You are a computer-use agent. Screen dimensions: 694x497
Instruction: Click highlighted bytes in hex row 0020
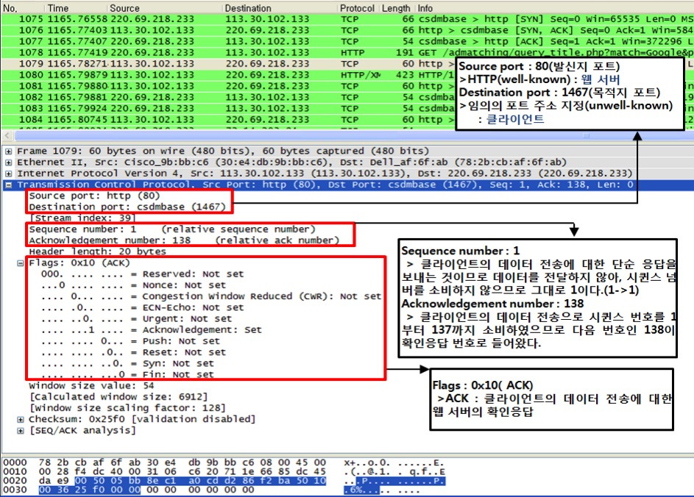tap(200, 481)
